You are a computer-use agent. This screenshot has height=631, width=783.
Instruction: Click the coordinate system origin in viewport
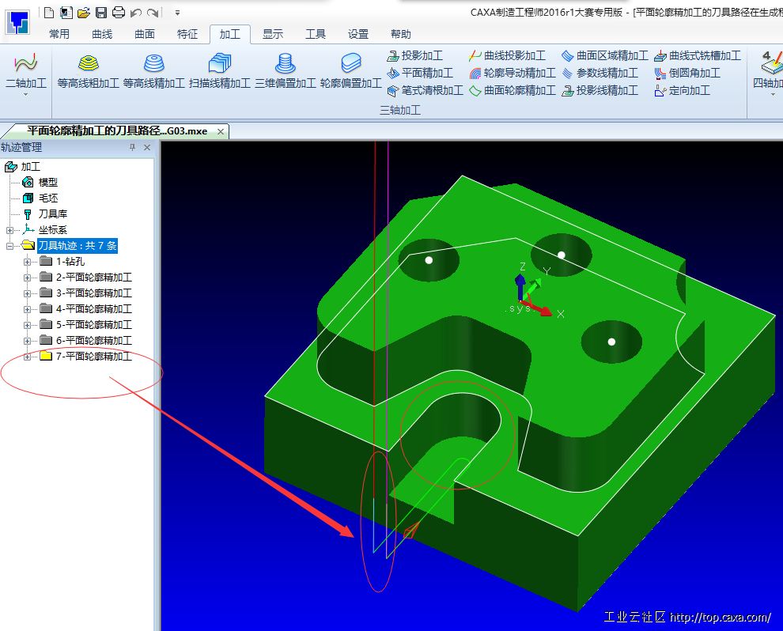[520, 301]
